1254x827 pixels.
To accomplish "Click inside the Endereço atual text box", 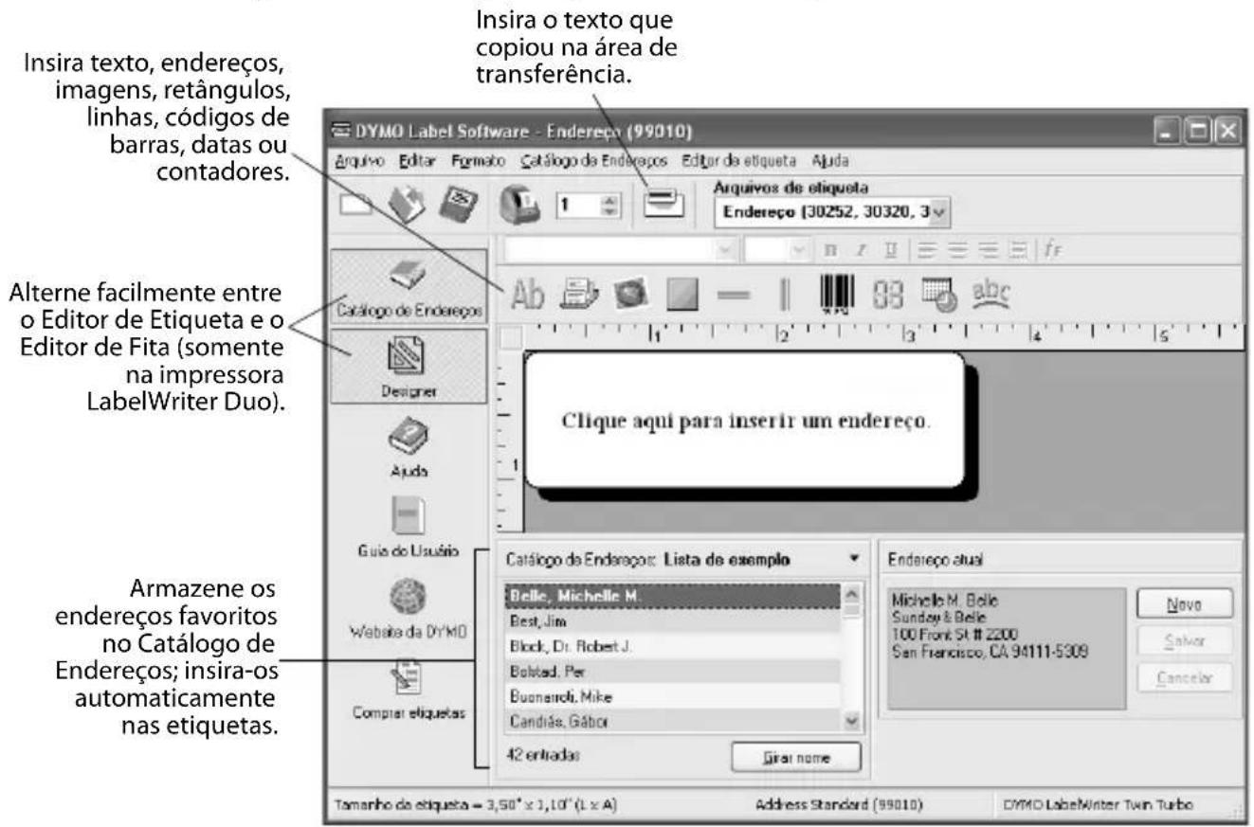I will 1007,649.
